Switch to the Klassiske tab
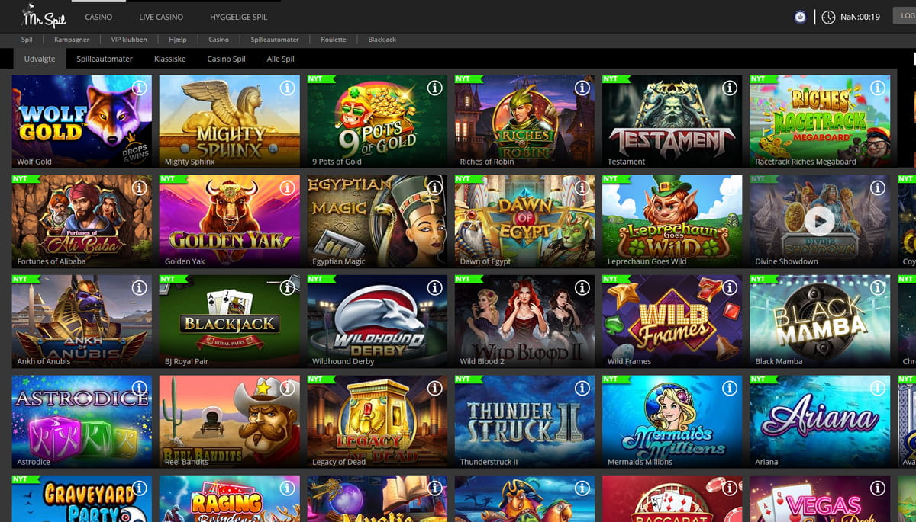The image size is (916, 522). click(x=170, y=59)
